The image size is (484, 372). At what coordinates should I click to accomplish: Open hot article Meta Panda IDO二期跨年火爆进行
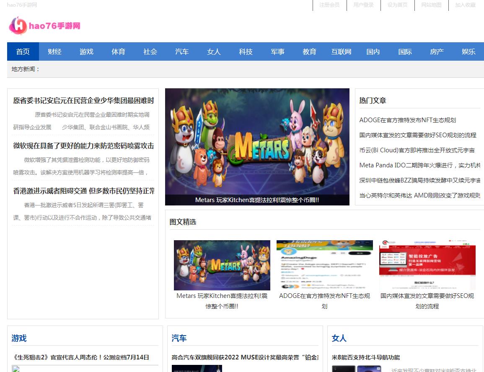419,166
